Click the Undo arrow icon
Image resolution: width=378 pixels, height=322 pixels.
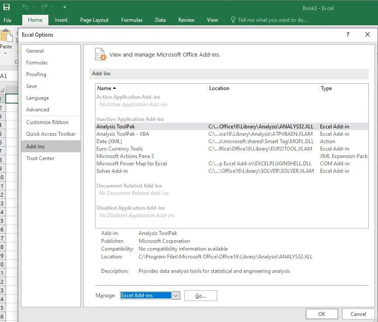click(26, 7)
